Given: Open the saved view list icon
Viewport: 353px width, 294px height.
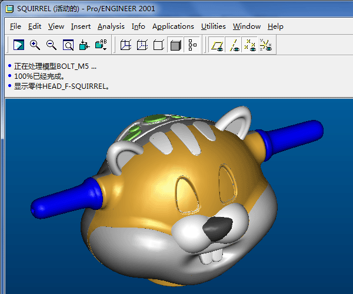Looking at the screenshot, I should click(x=101, y=45).
